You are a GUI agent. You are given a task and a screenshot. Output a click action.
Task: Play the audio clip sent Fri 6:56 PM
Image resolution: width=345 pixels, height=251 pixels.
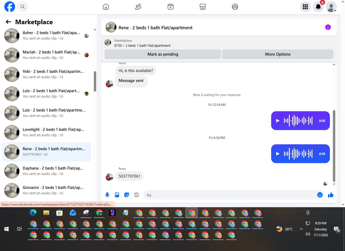(278, 154)
